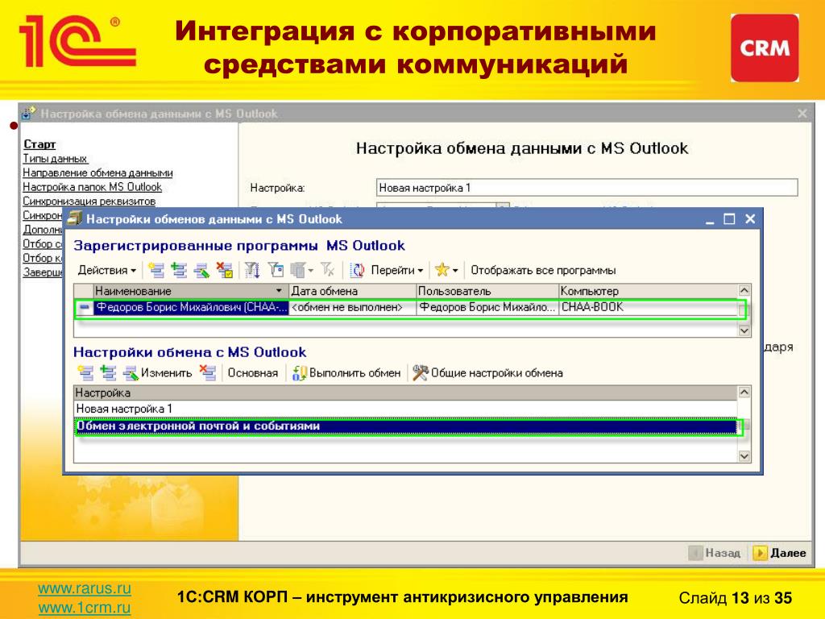Screen dimensions: 825x619
Task: Click the Дата обмена column header
Action: pyautogui.click(x=353, y=290)
